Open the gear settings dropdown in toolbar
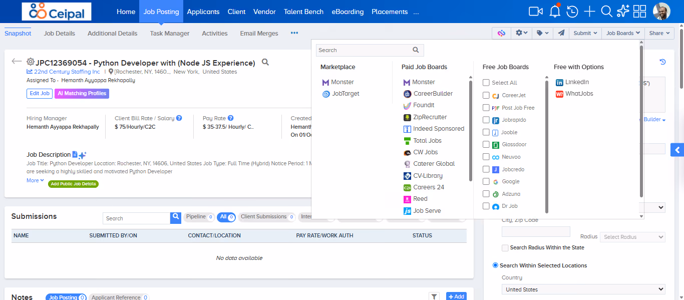Screen dimensions: 684x300 [x=521, y=33]
